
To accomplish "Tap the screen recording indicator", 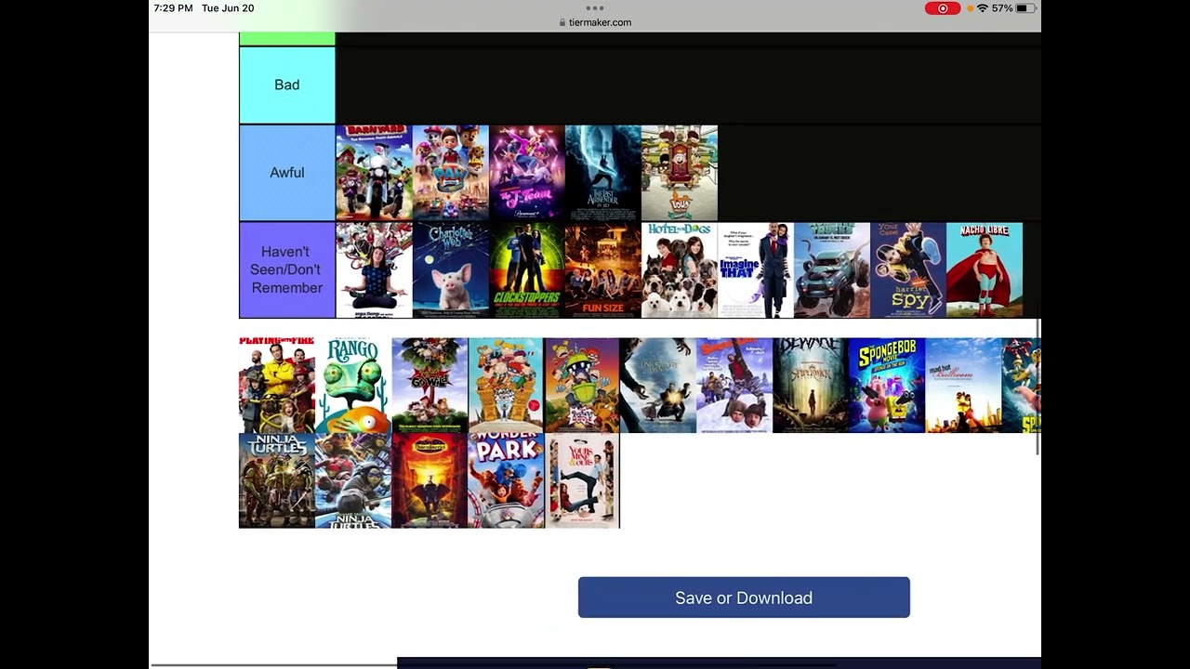I will click(943, 8).
